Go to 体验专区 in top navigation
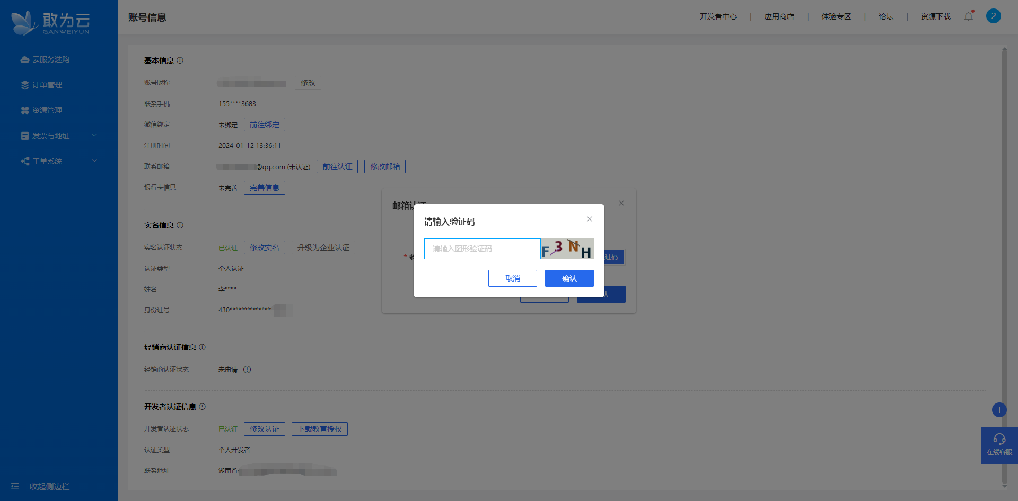1018x501 pixels. [x=837, y=16]
